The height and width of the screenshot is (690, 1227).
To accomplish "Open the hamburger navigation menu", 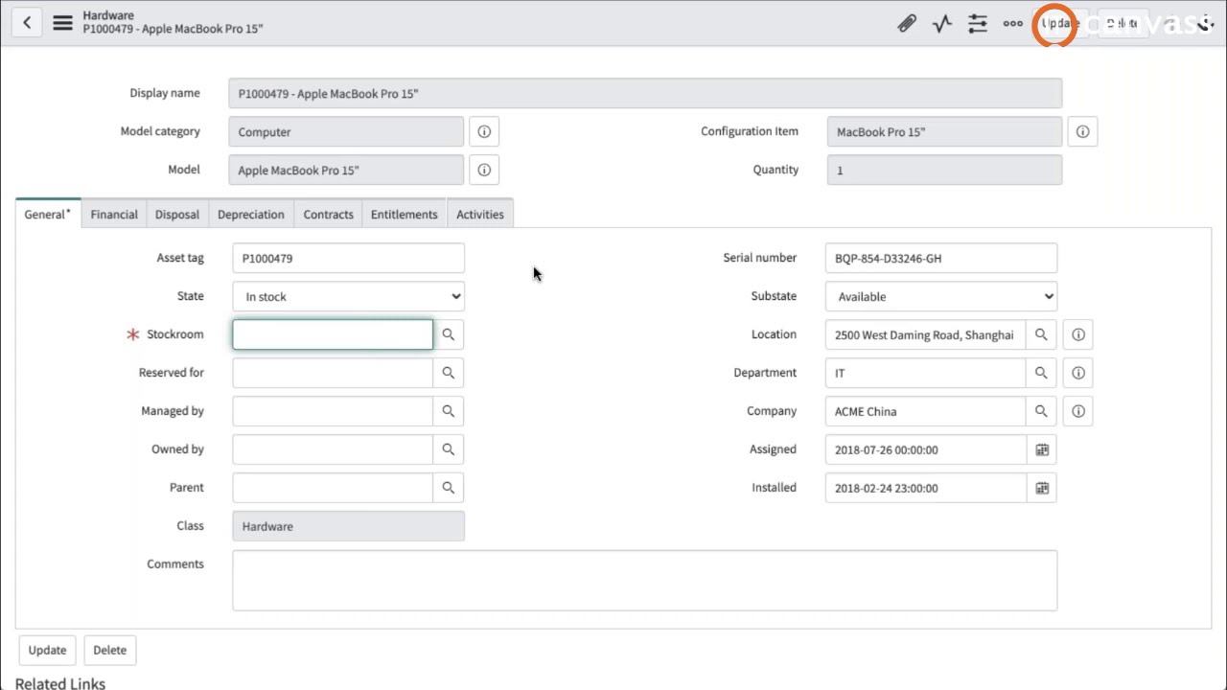I will click(62, 23).
